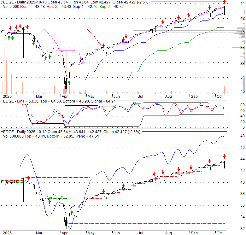Click the Sep label on bottom chart axis
This screenshot has height=235, width=246.
coord(194,233)
